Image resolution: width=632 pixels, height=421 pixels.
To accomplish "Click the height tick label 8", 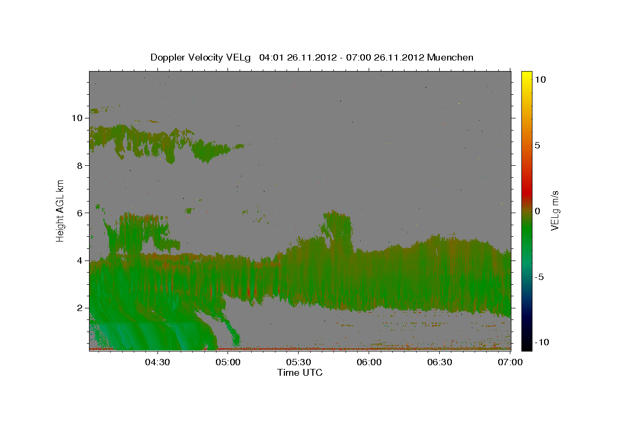I will 80,165.
